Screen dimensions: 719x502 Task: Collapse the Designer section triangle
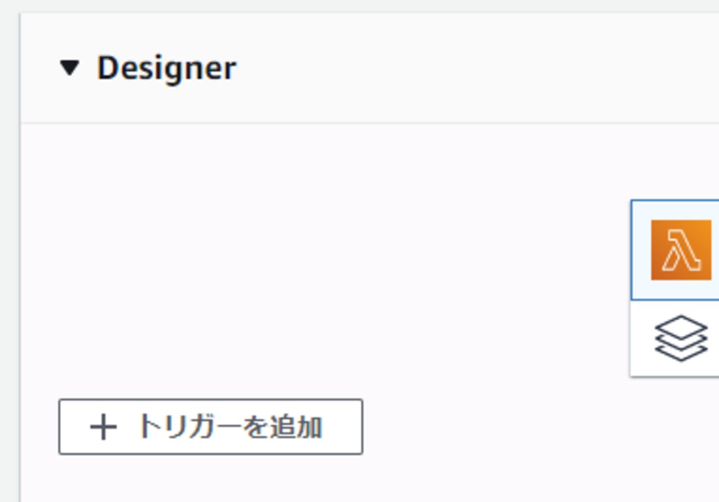[x=70, y=68]
